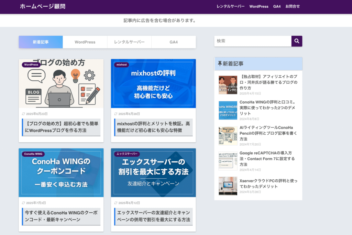352x235 pixels.
Task: Open the ブログの始め方 article thumbnail
Action: [x=61, y=83]
